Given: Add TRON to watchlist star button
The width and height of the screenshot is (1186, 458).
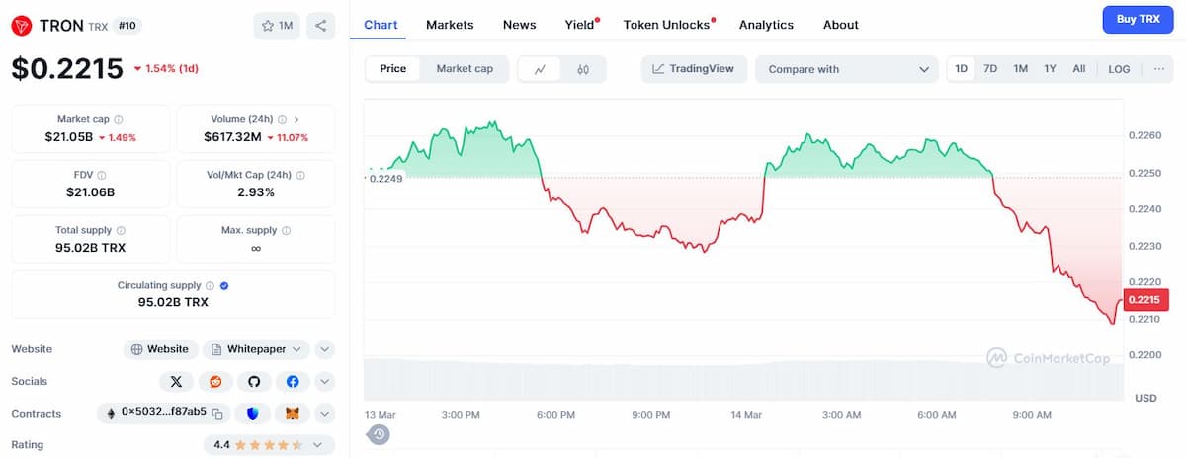Looking at the screenshot, I should point(277,26).
